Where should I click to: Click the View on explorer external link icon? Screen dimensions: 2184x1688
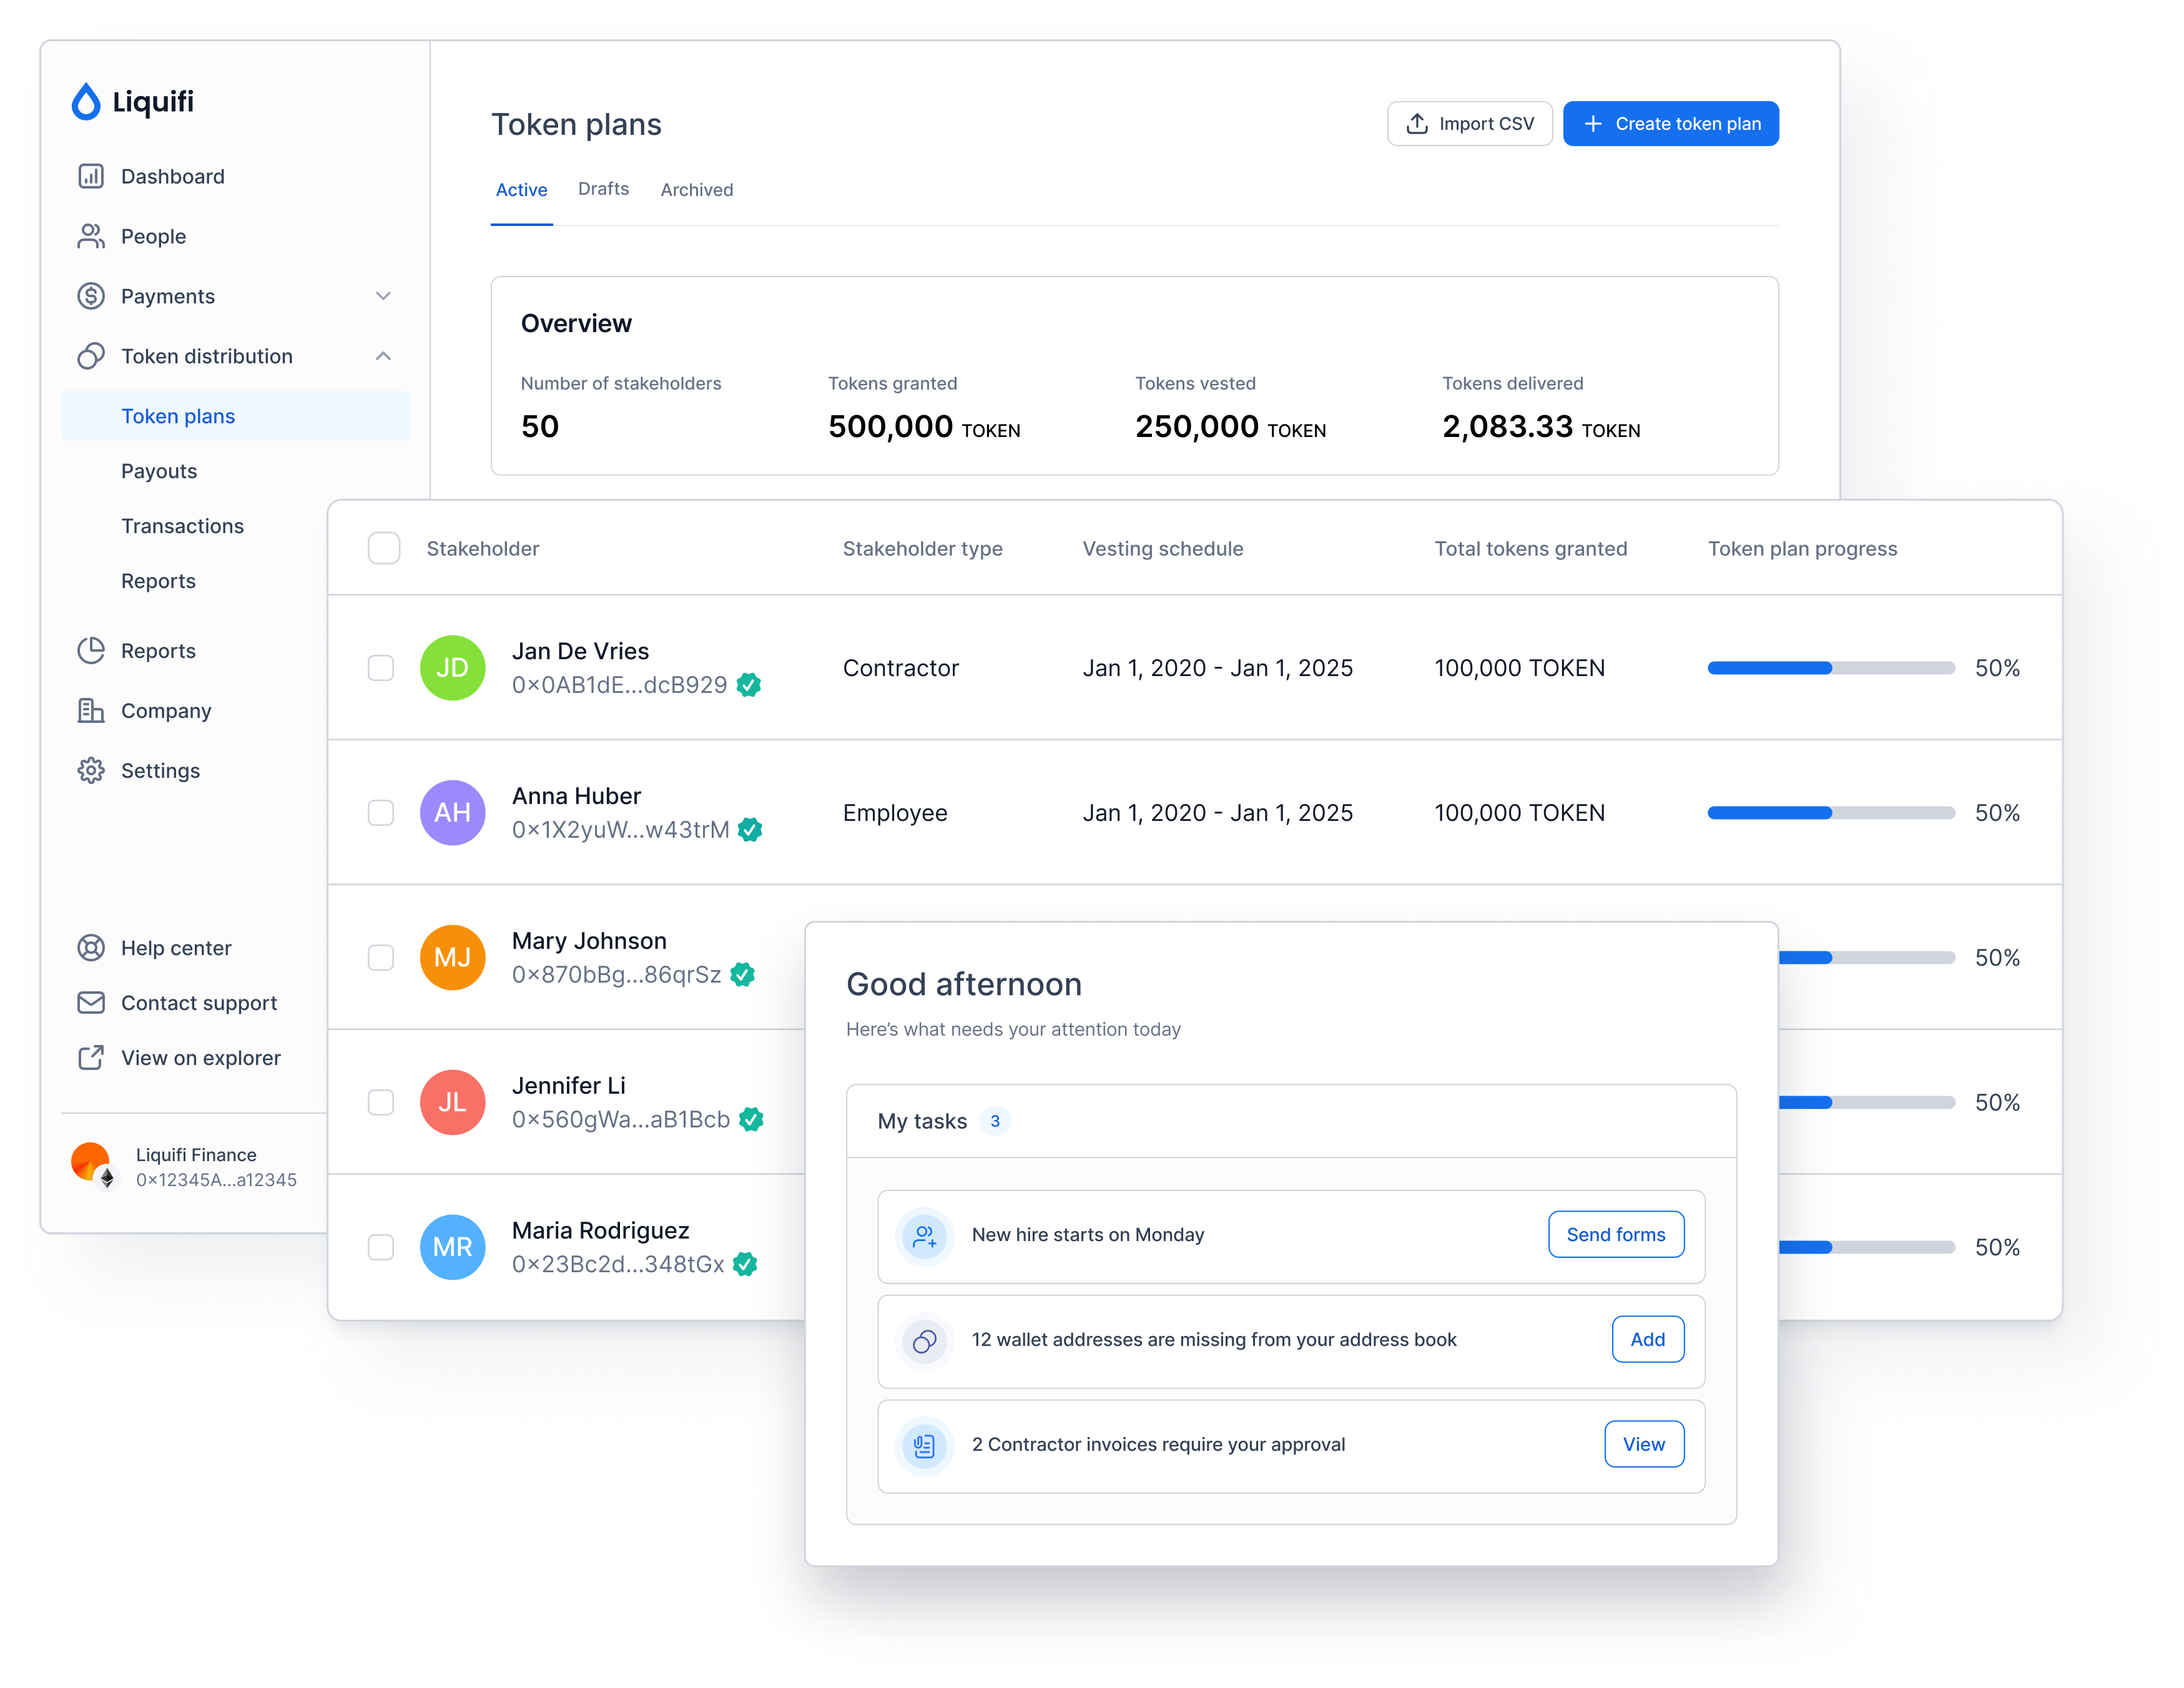pos(91,1057)
